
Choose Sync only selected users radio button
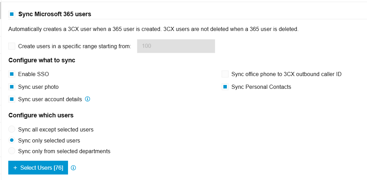point(12,140)
